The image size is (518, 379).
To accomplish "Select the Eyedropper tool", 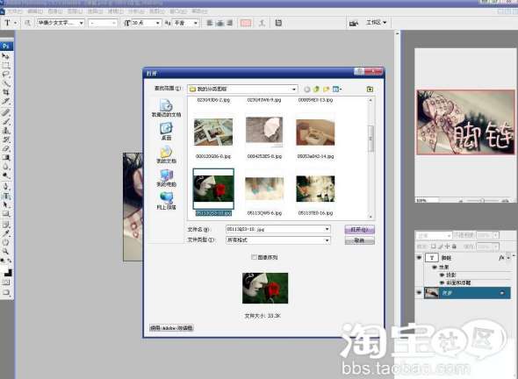I will tap(5, 233).
